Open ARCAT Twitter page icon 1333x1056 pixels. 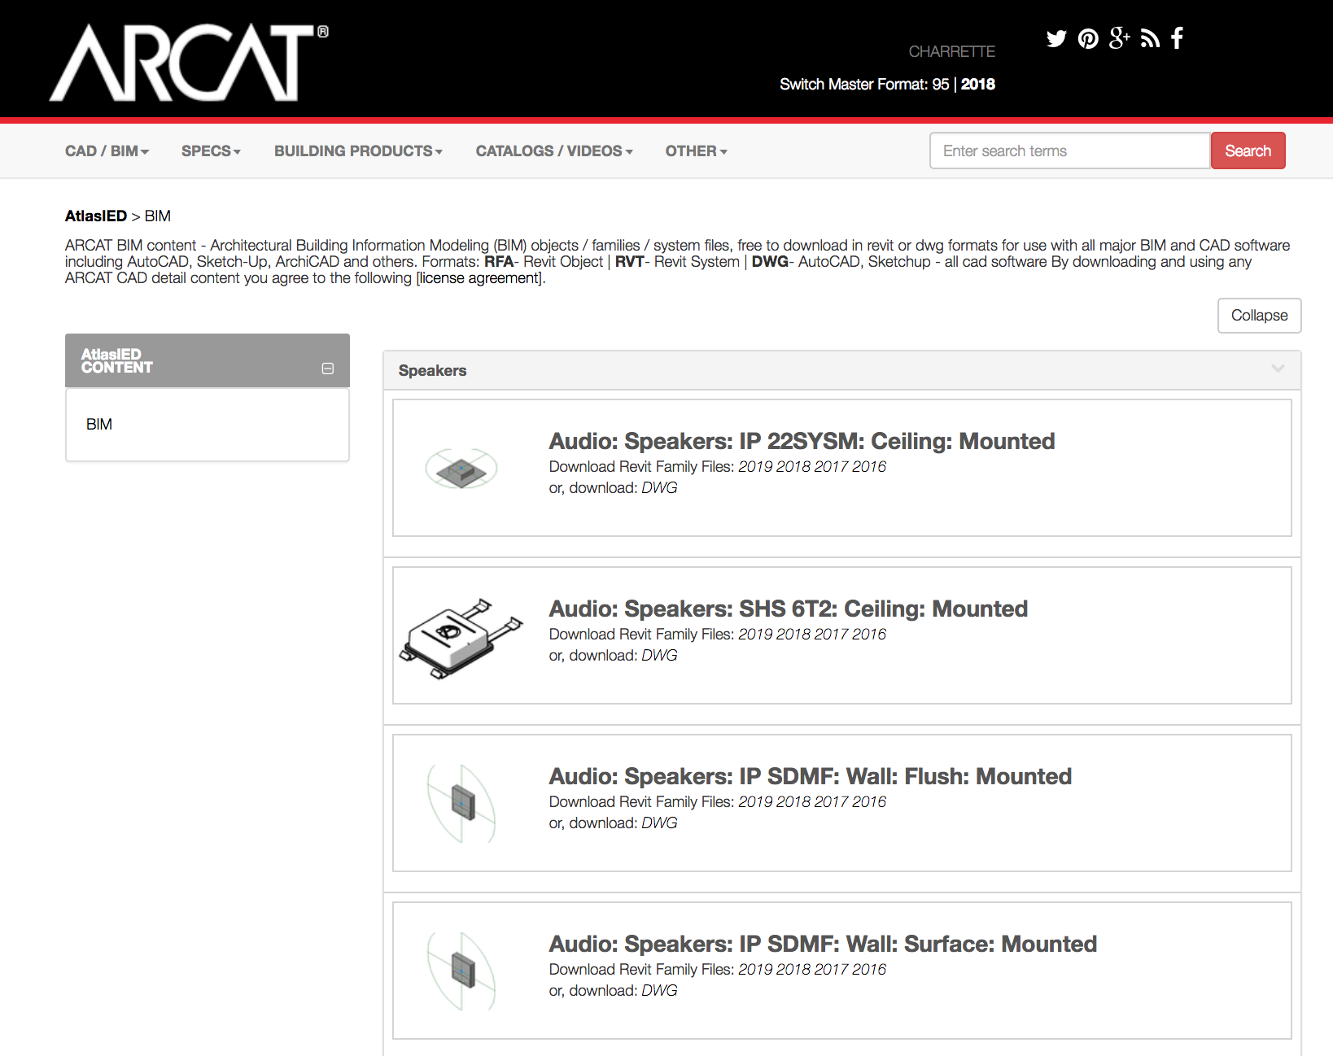(x=1056, y=39)
